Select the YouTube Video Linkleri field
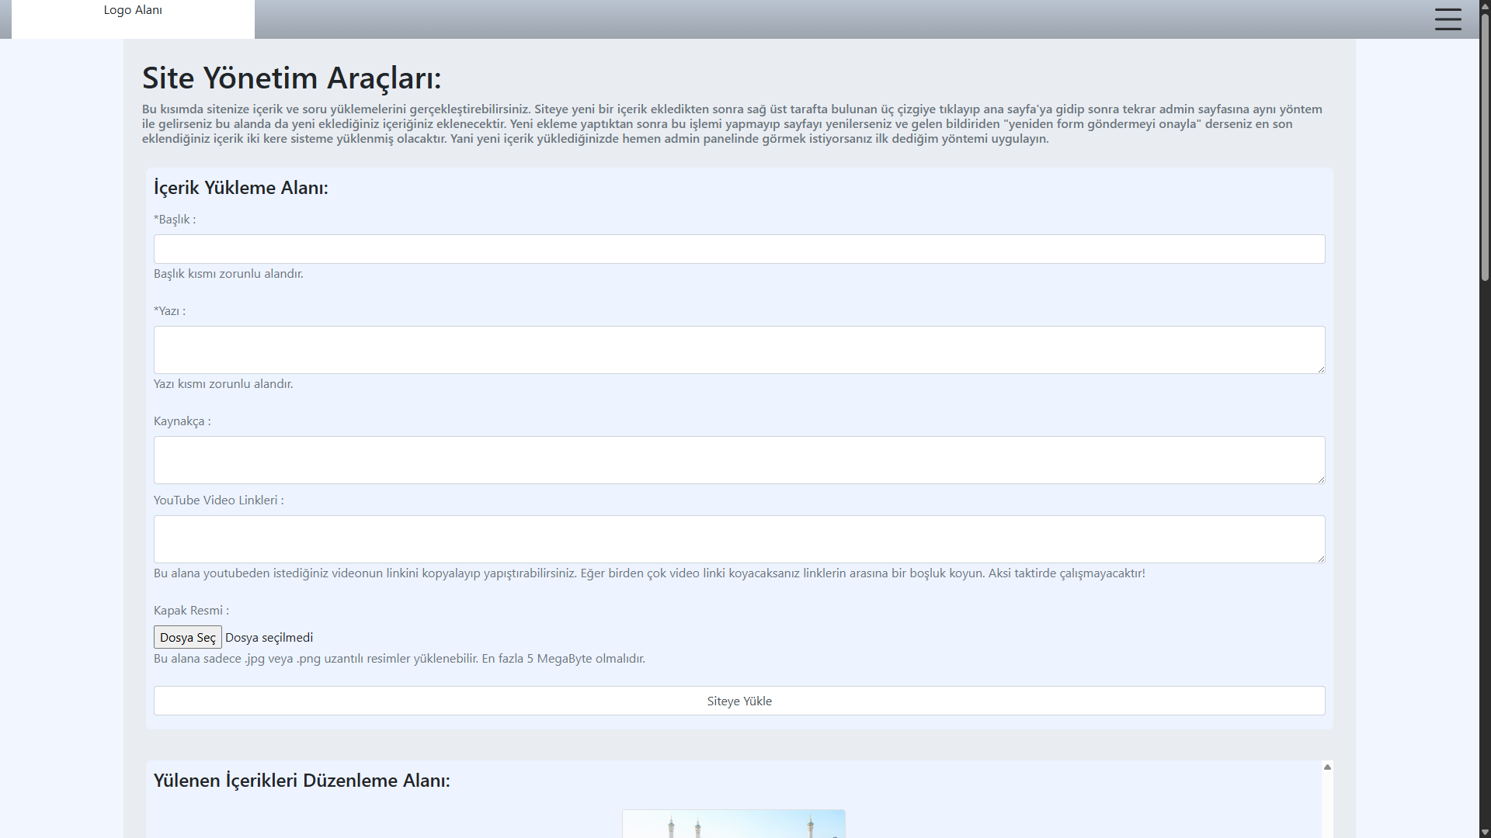Screen dimensions: 1491x838 (x=739, y=538)
